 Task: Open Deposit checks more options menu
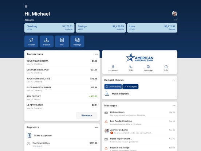pos(174,80)
